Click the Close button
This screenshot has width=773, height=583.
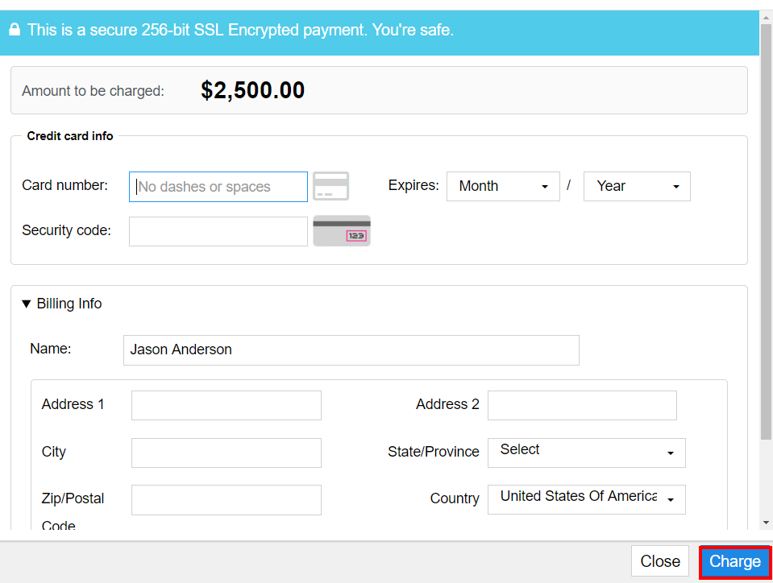(x=659, y=561)
